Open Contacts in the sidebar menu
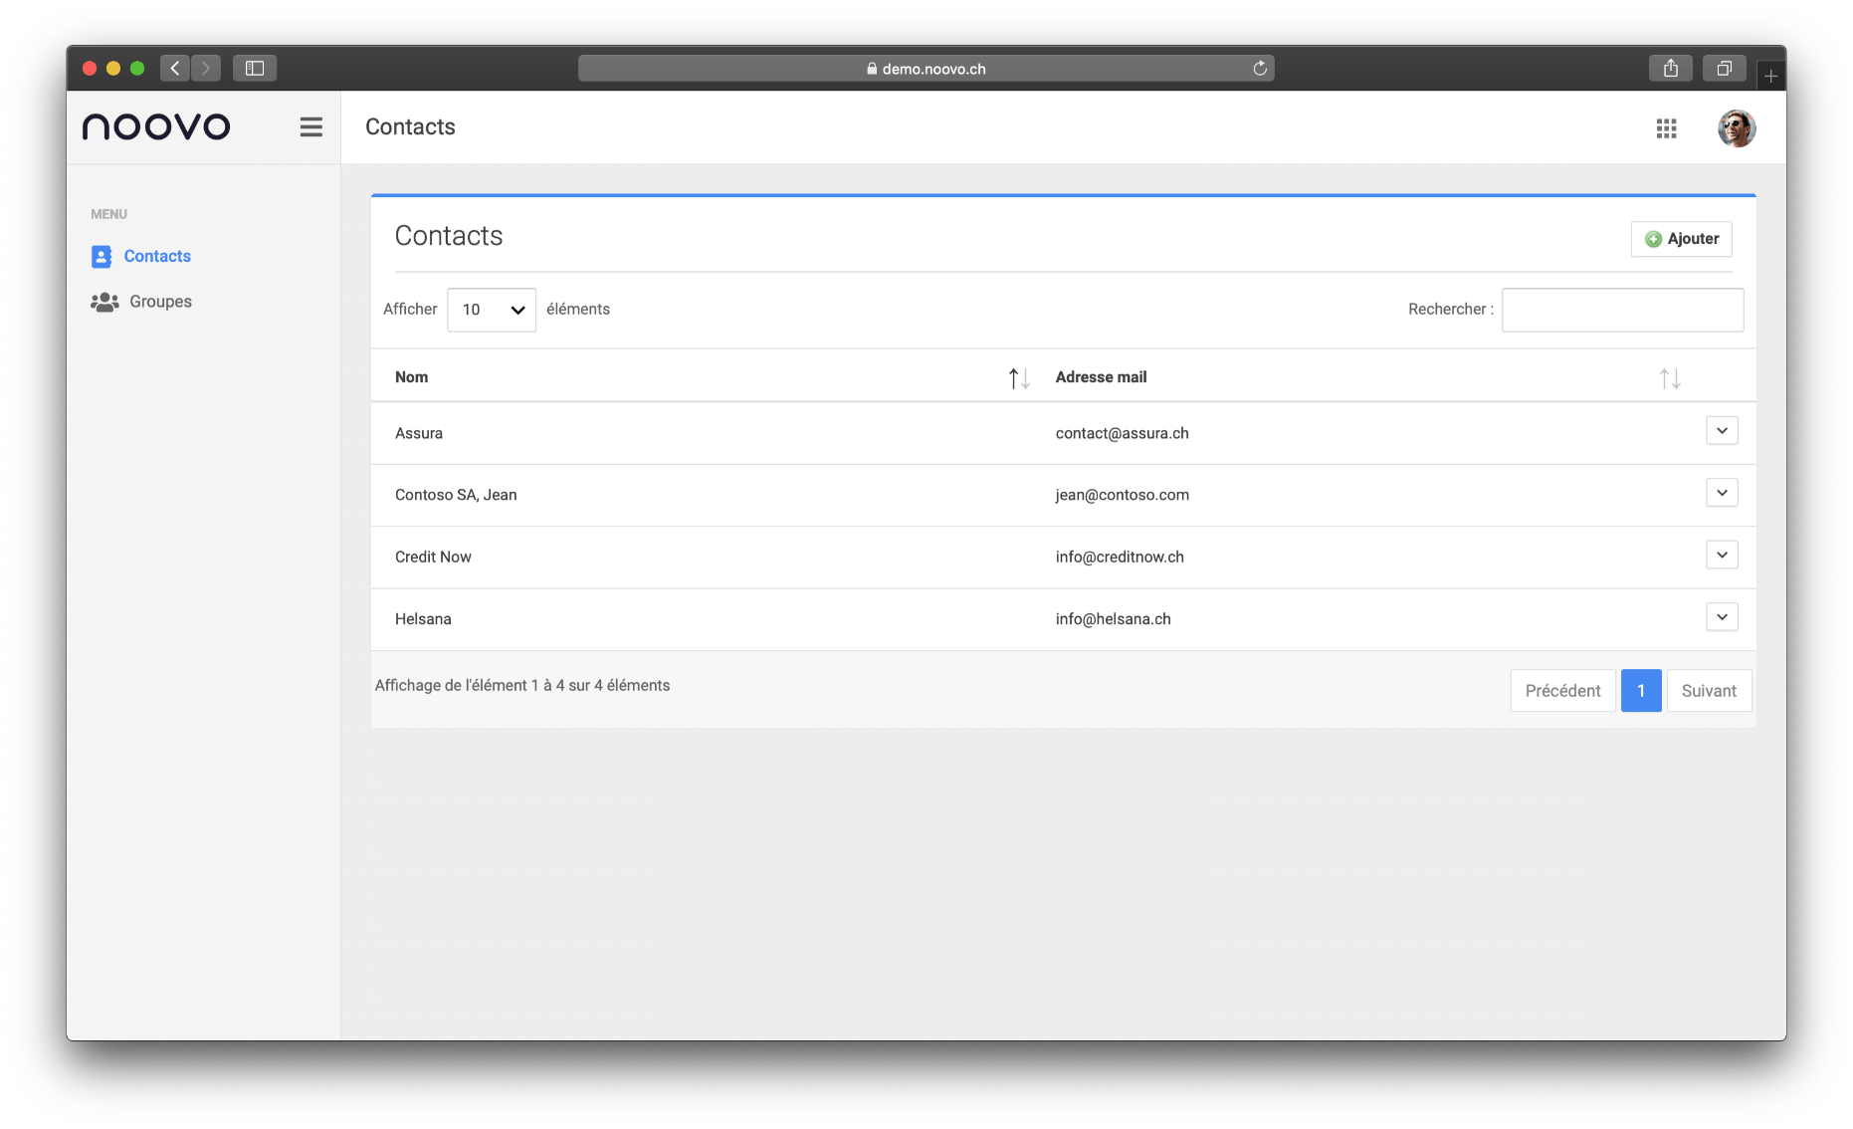Screen dimensions: 1853x1129 [x=156, y=256]
